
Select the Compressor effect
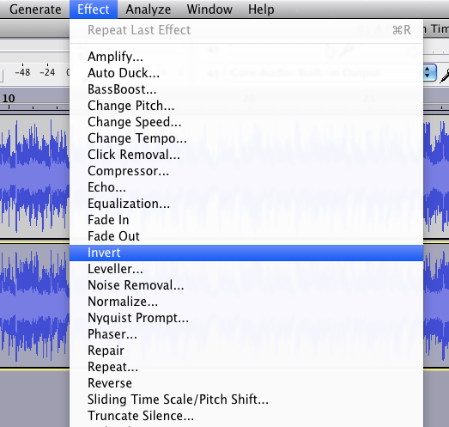(x=246, y=171)
